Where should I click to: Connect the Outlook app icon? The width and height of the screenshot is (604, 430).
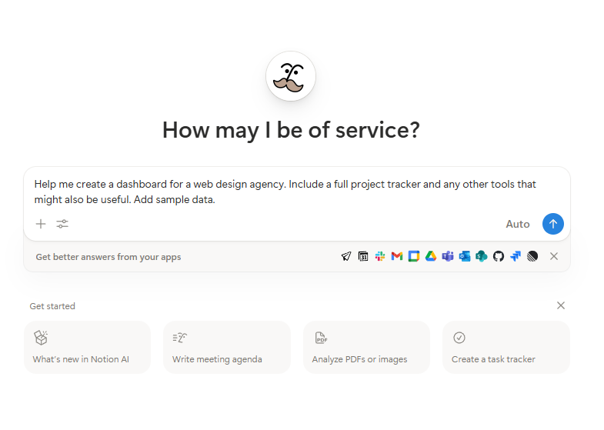tap(465, 256)
